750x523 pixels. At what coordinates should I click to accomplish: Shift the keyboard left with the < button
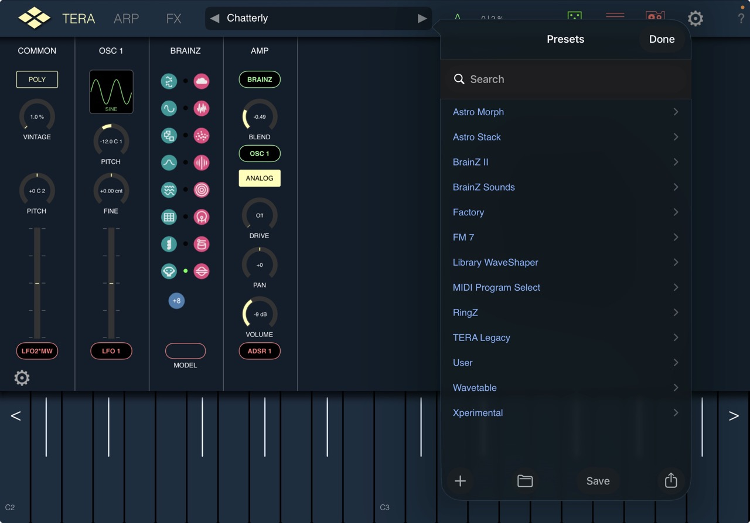pyautogui.click(x=16, y=416)
